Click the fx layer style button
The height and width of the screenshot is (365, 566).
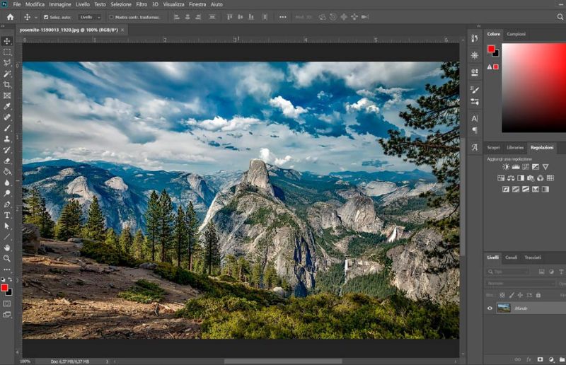(529, 359)
